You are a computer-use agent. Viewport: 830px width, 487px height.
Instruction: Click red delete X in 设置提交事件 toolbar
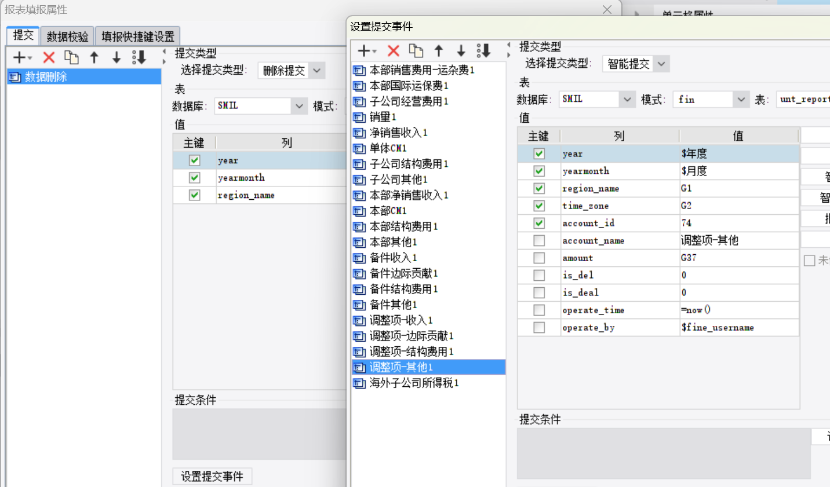point(394,51)
